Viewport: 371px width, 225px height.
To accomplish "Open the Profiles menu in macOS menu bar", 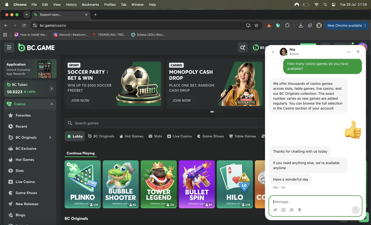I will tap(110, 5).
